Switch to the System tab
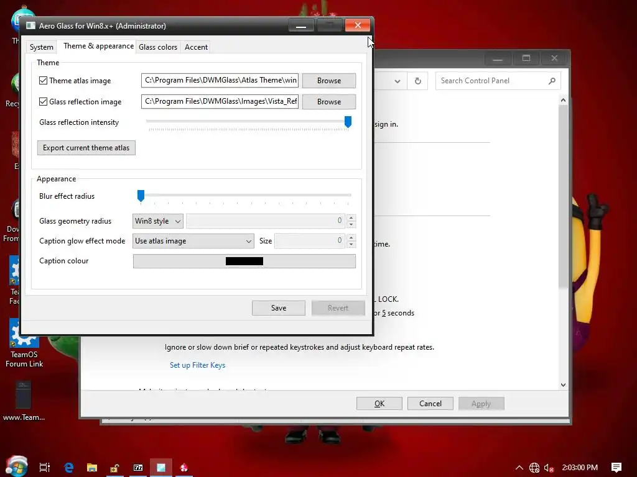Viewport: 637px width, 477px height. tap(42, 47)
